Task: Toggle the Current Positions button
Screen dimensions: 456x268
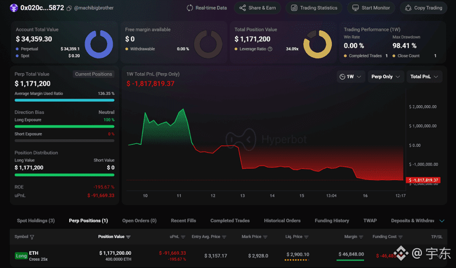Action: coord(93,74)
